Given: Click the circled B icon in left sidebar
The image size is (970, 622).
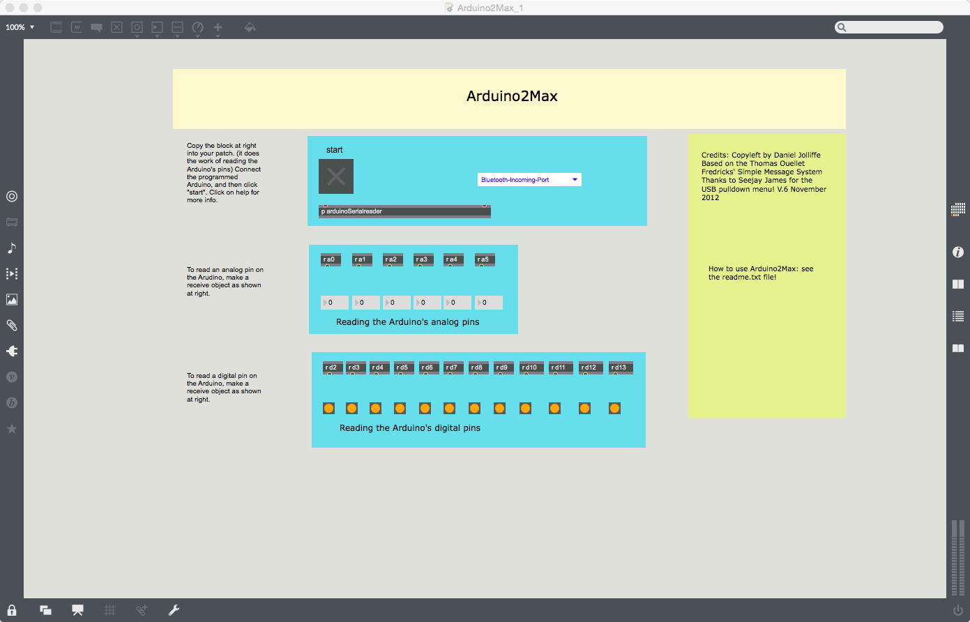Looking at the screenshot, I should pos(12,402).
